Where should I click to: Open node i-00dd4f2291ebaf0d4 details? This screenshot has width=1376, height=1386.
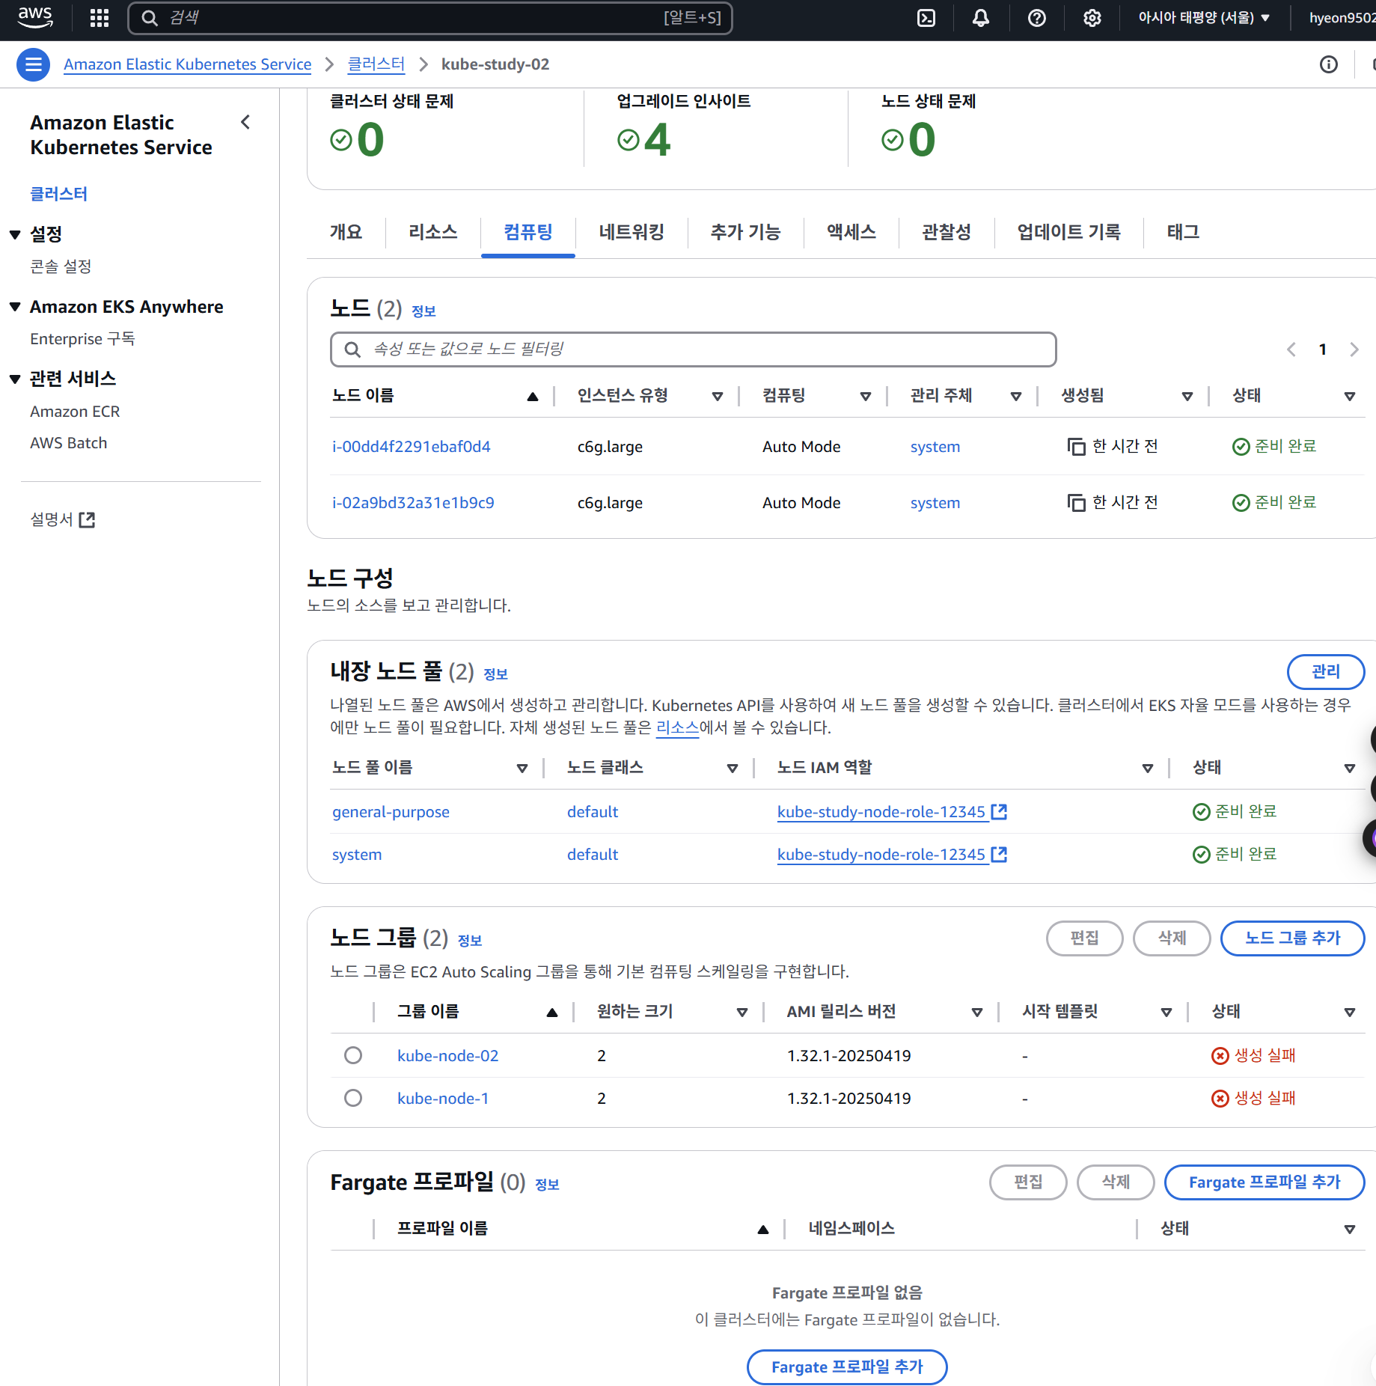[x=412, y=447]
